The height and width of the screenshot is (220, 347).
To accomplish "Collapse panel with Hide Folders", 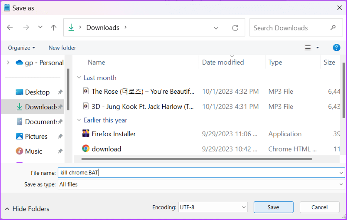I will pyautogui.click(x=27, y=209).
